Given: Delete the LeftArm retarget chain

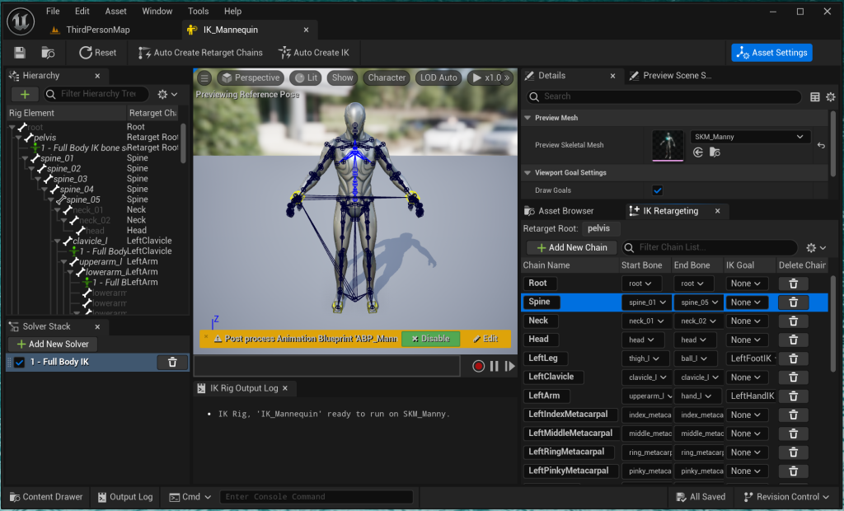Looking at the screenshot, I should pyautogui.click(x=794, y=396).
